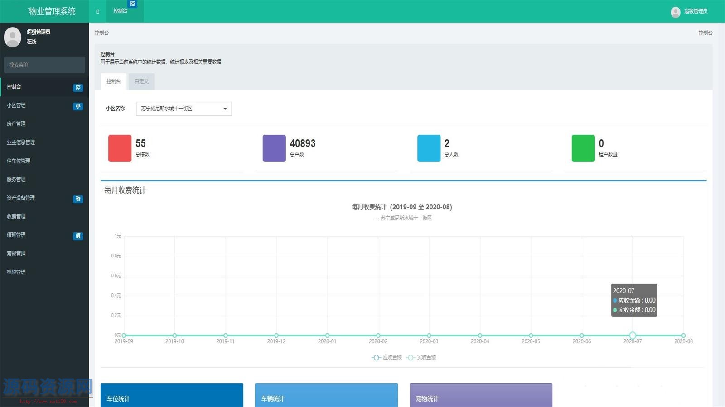Click the sidebar user avatar picture
The height and width of the screenshot is (407, 725).
tap(13, 37)
